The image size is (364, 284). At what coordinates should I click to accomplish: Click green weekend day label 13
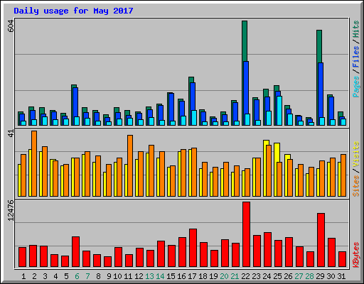(x=149, y=276)
